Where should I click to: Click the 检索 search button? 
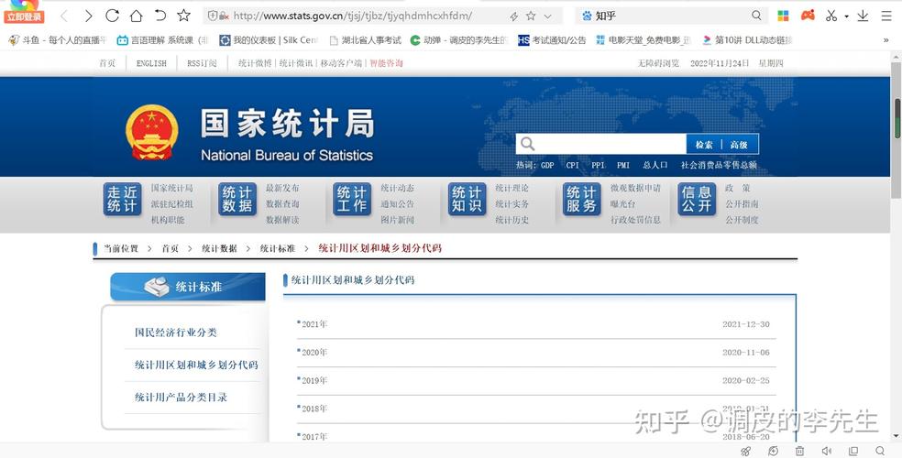(x=703, y=145)
